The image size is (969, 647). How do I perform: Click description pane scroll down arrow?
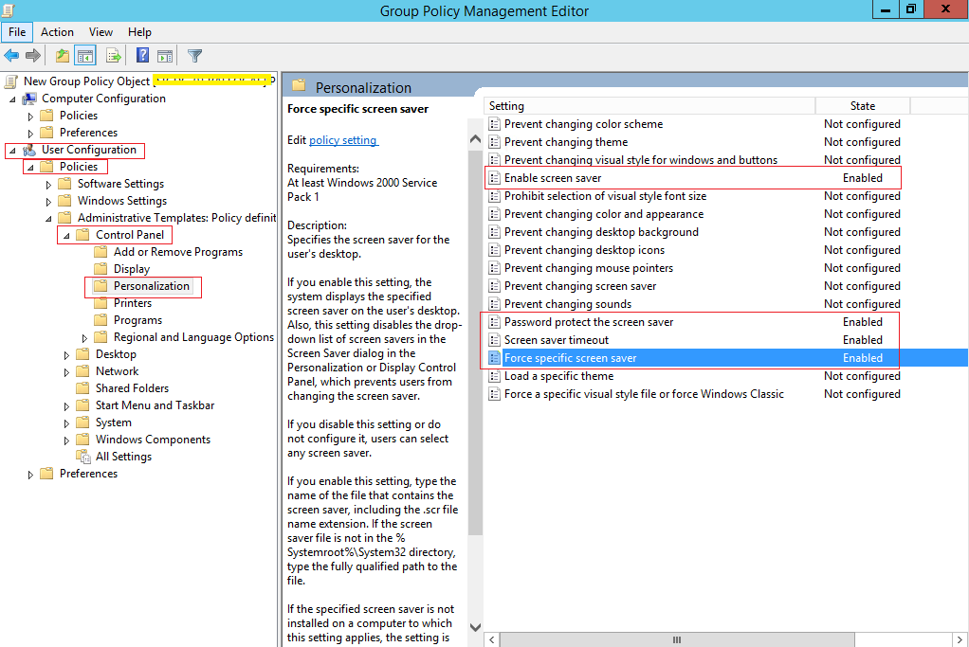(475, 627)
